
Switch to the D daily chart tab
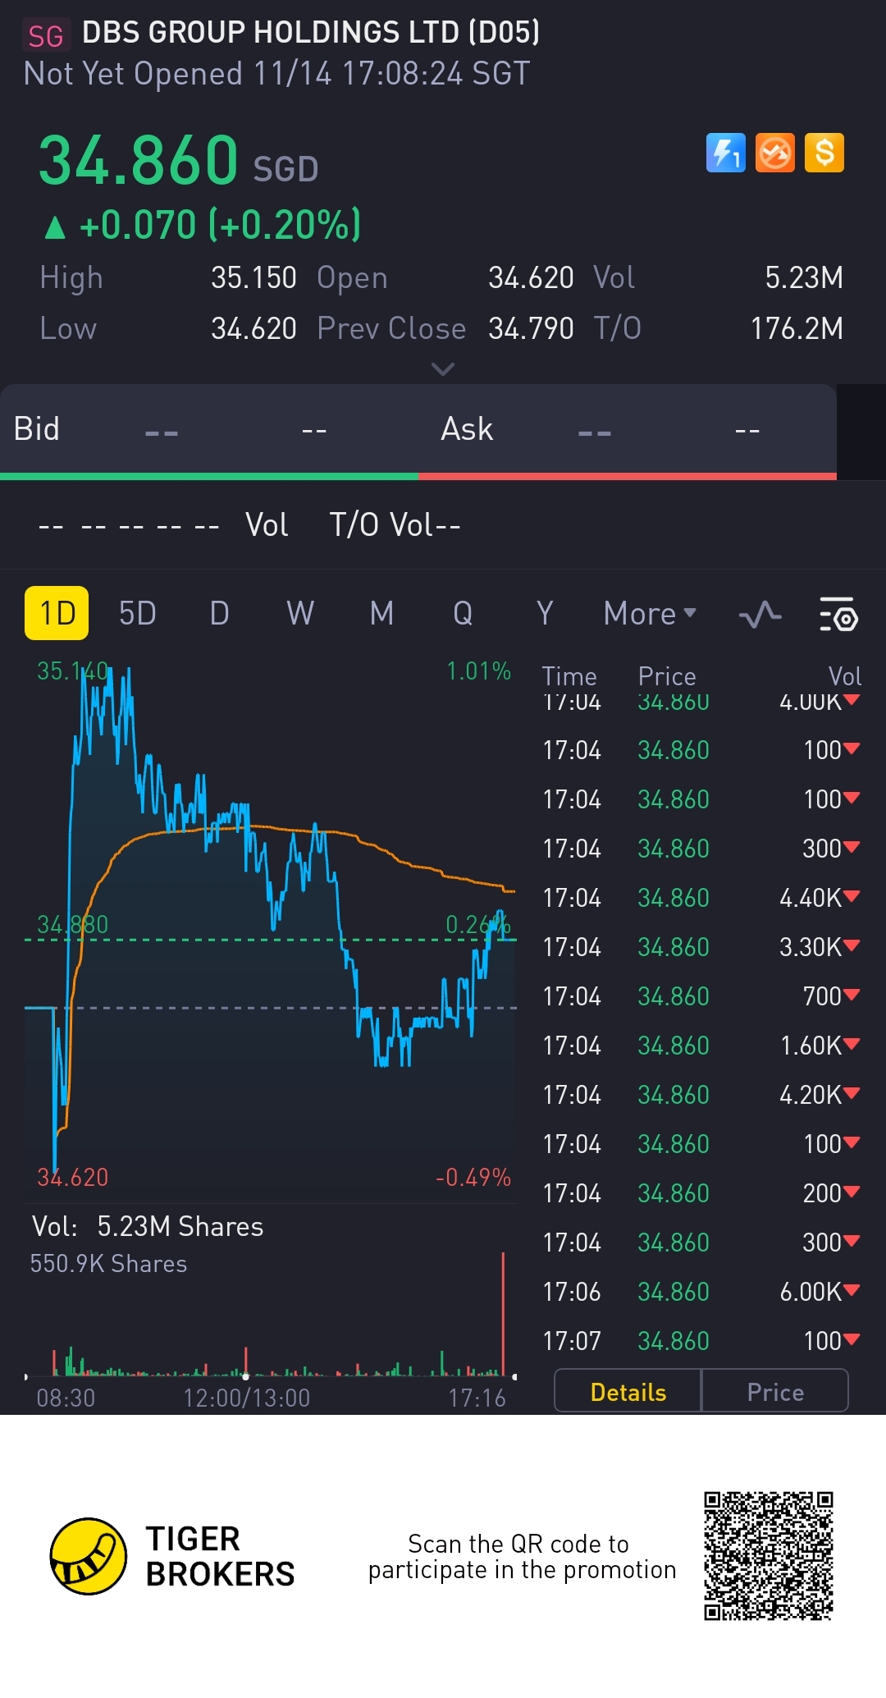tap(219, 613)
